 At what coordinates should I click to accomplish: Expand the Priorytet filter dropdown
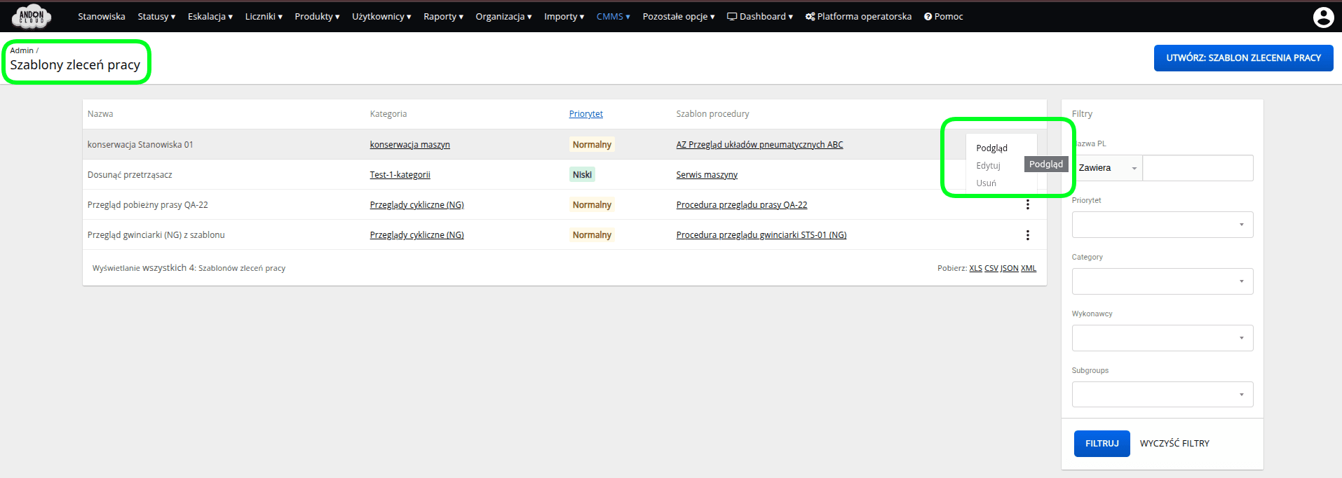[x=1162, y=225]
